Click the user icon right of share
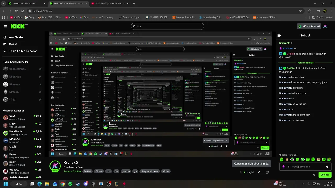335x188 pixels. tap(267, 172)
